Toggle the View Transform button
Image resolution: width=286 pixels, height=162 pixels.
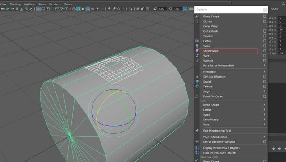pyautogui.click(x=185, y=9)
